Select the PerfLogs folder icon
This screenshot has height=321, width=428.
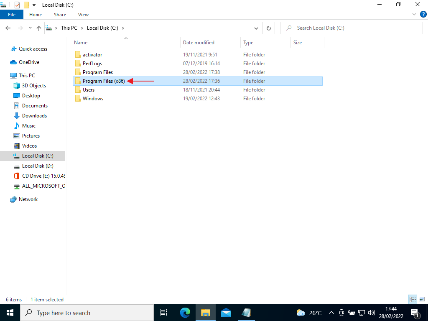click(78, 63)
